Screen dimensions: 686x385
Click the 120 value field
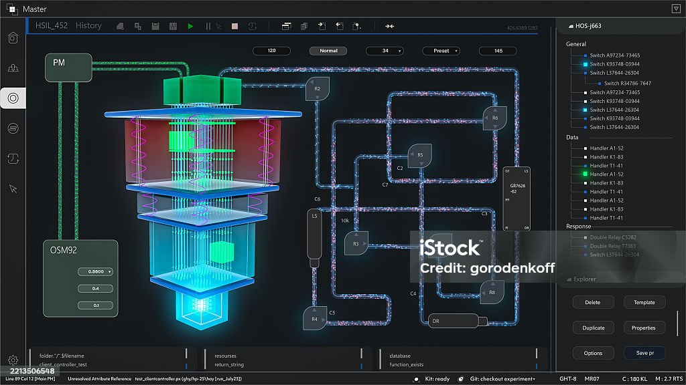tap(272, 51)
